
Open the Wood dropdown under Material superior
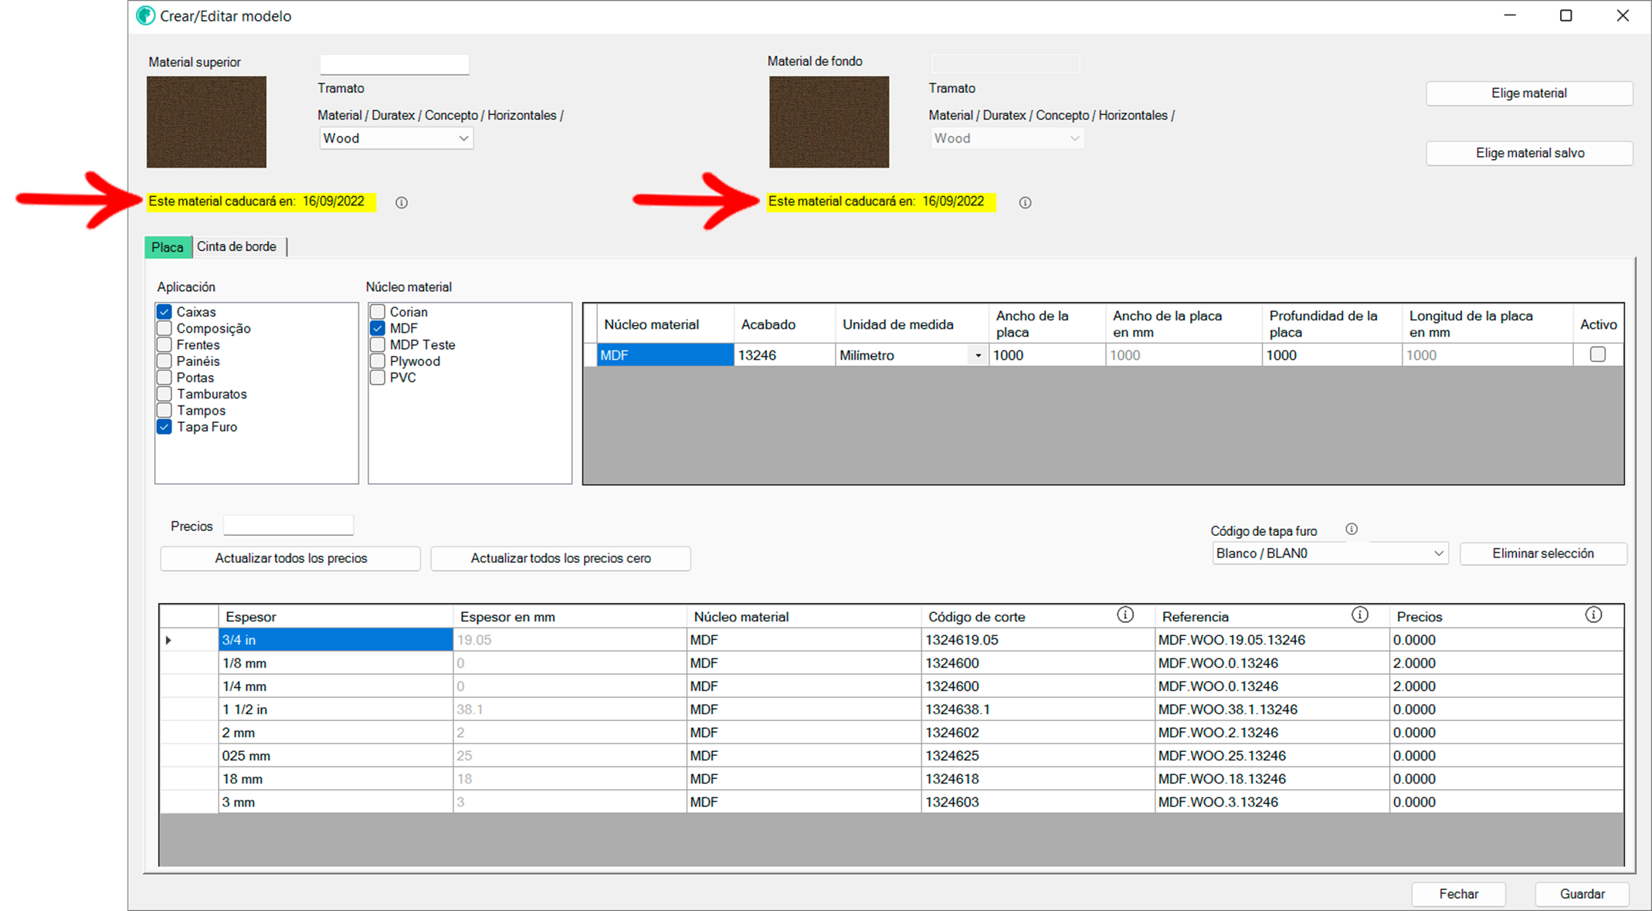[x=463, y=138]
